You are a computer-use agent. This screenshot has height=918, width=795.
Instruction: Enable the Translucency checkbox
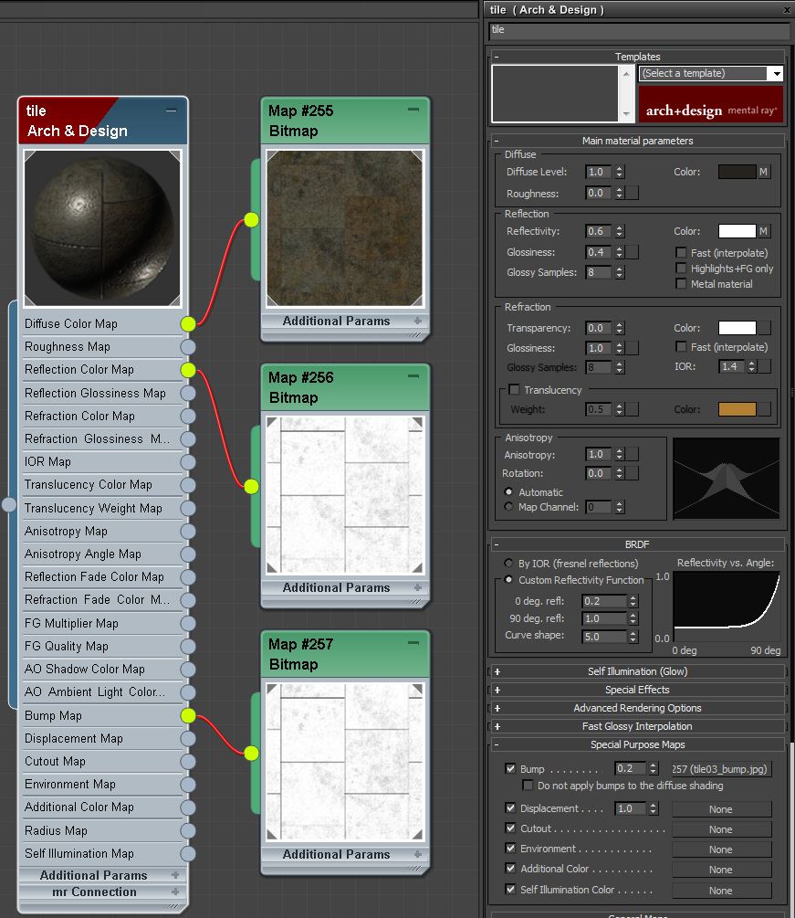click(x=514, y=389)
